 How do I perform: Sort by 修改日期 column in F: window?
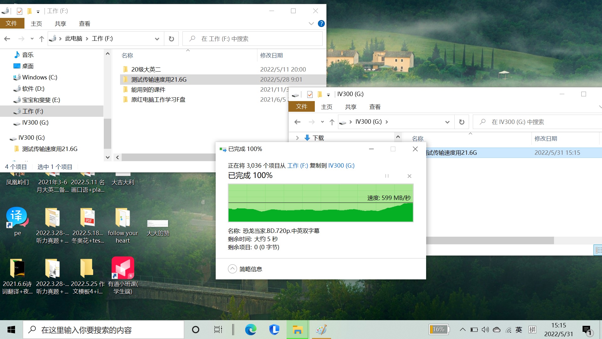[x=272, y=56]
